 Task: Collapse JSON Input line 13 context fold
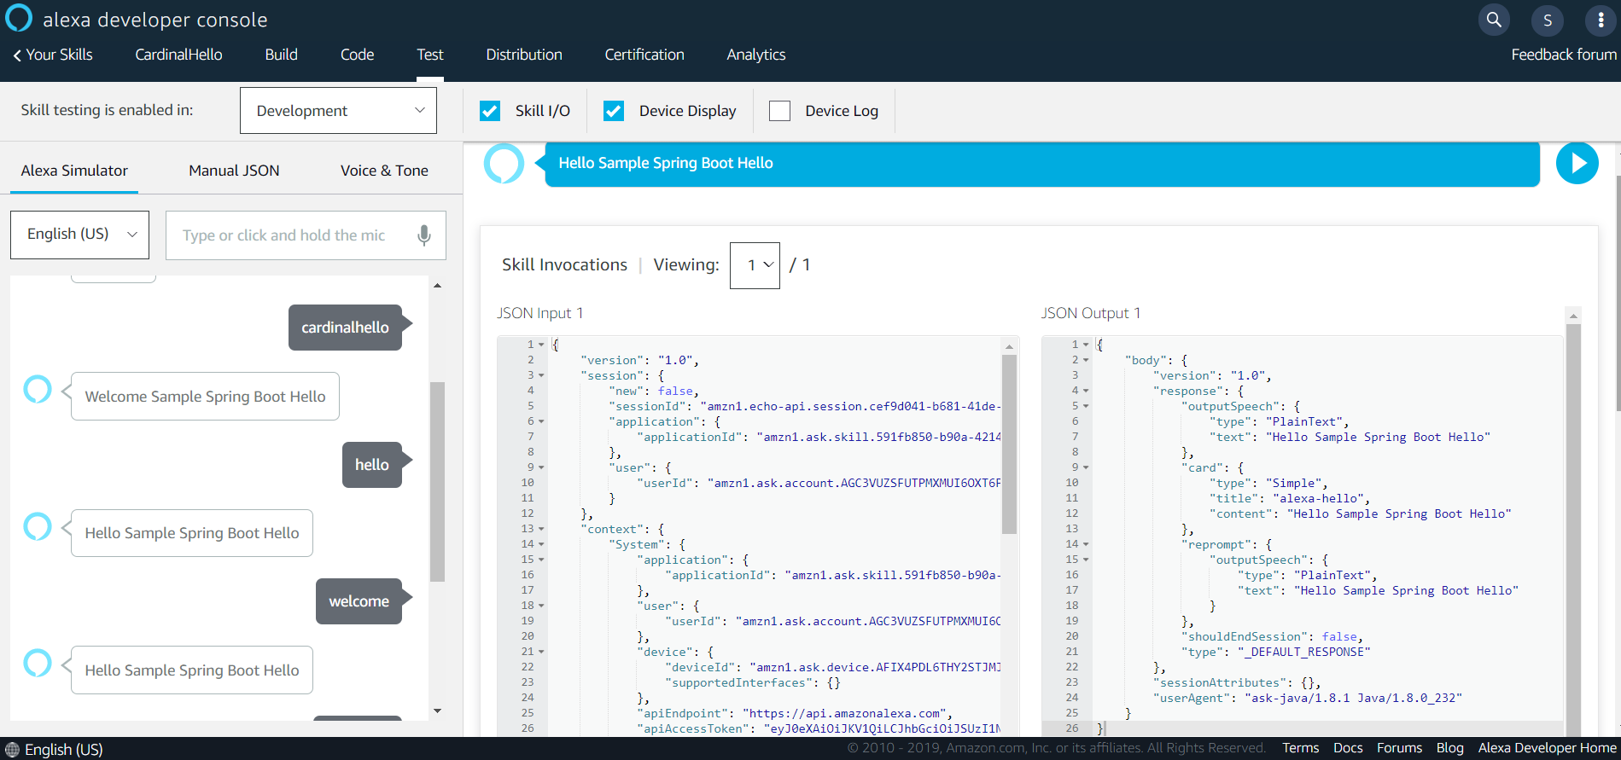point(541,530)
